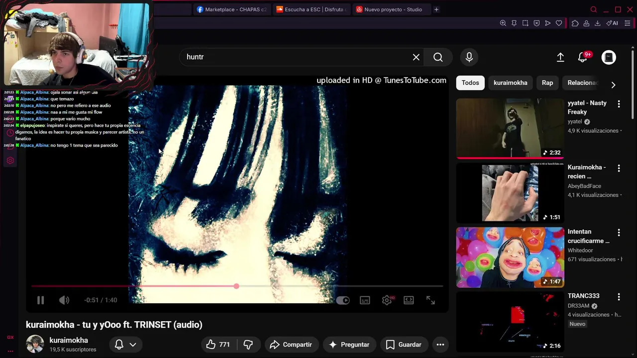
Task: Click the AbeyBadFace channel name
Action: 584,186
